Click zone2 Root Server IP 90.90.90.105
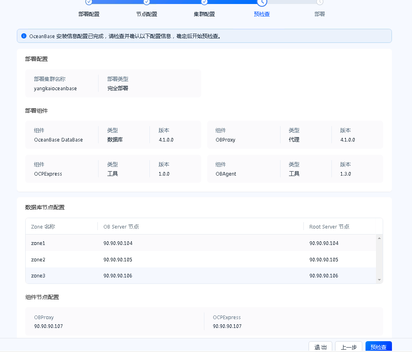Screen dimensions: 412x352 click(x=324, y=260)
